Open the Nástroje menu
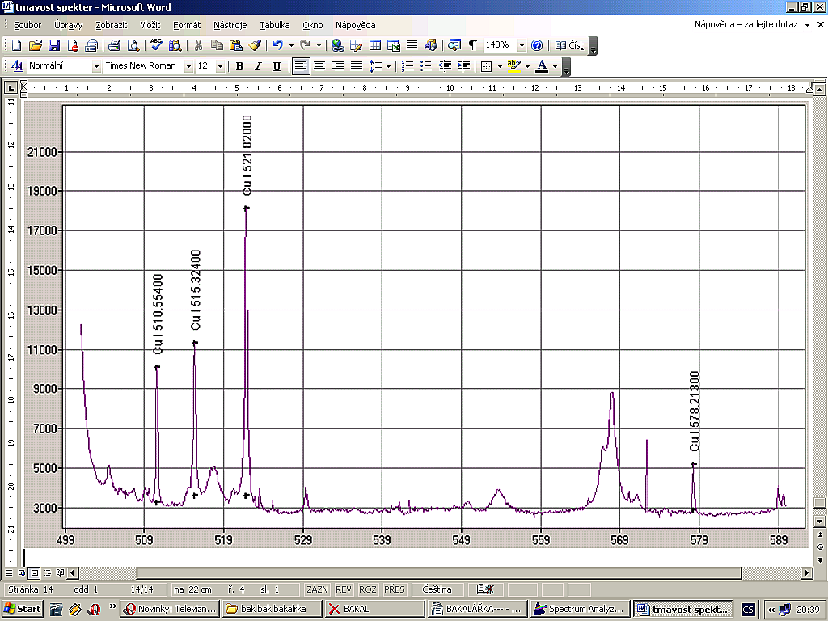828x621 pixels. pos(230,25)
